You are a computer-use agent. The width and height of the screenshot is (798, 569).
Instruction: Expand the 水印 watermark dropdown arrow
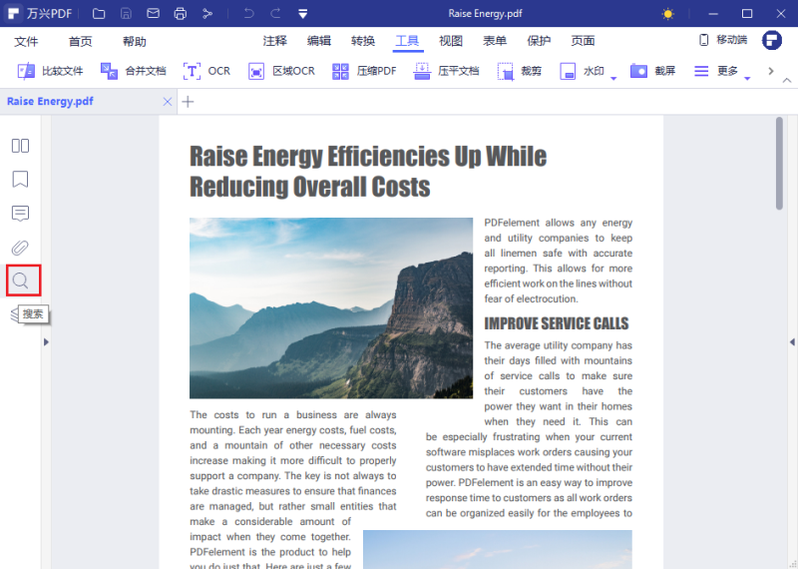pyautogui.click(x=613, y=78)
